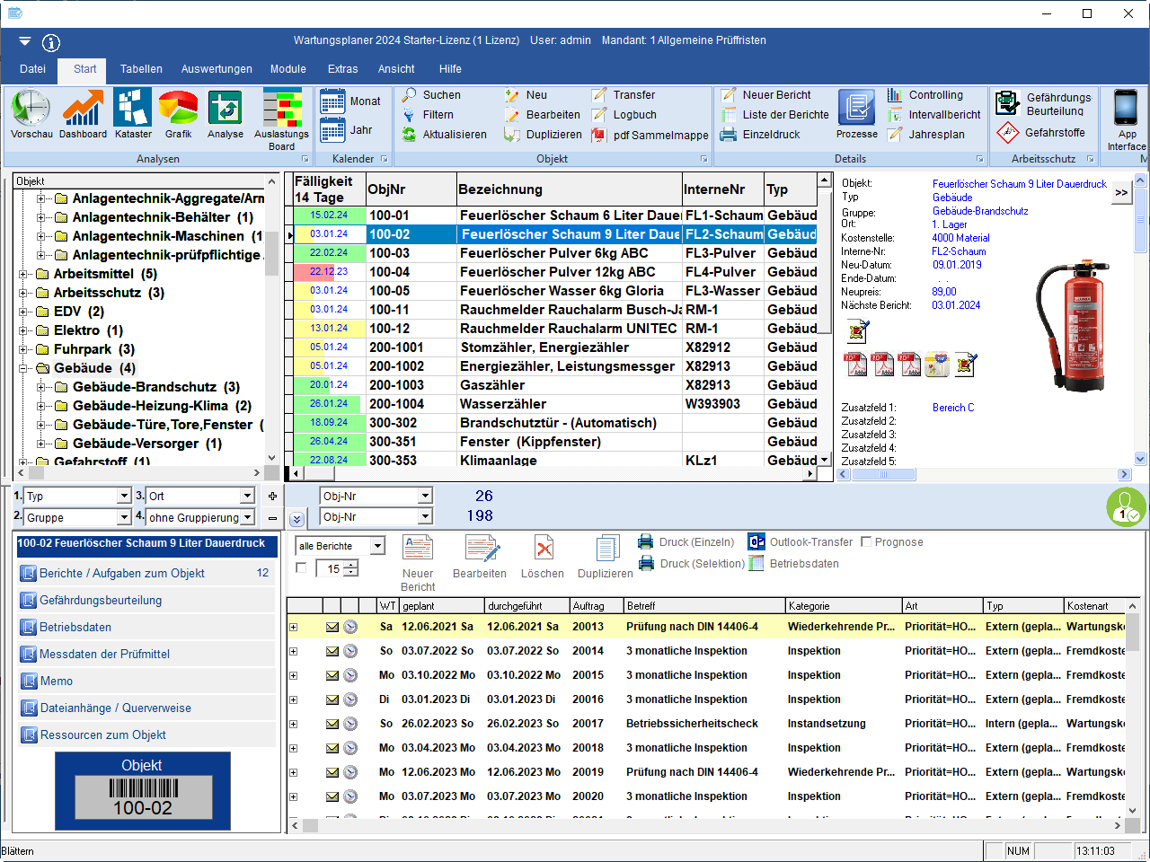Viewport: 1150px width, 862px height.
Task: Click Outlook-Transfer icon
Action: (x=756, y=541)
